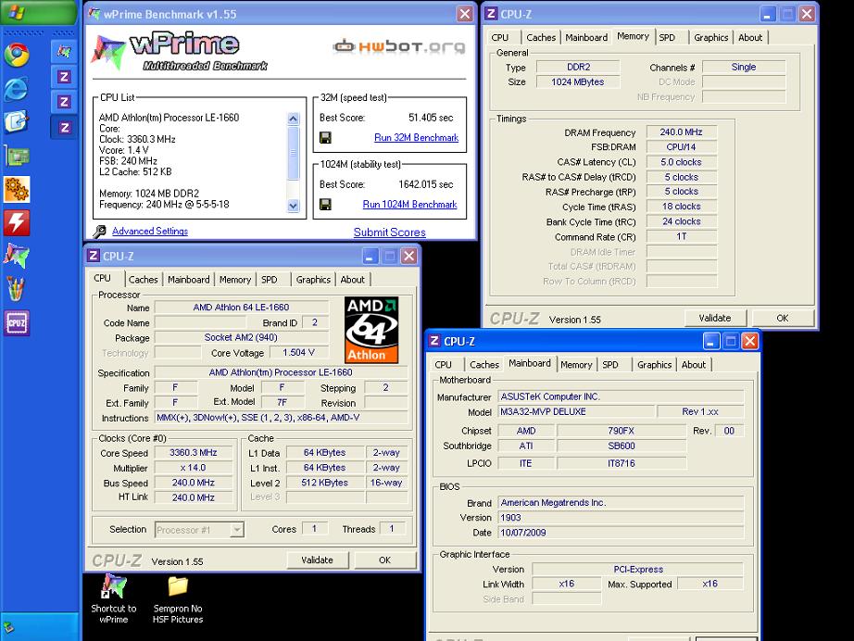Image resolution: width=854 pixels, height=641 pixels.
Task: Click the Channels Single value
Action: tap(744, 67)
